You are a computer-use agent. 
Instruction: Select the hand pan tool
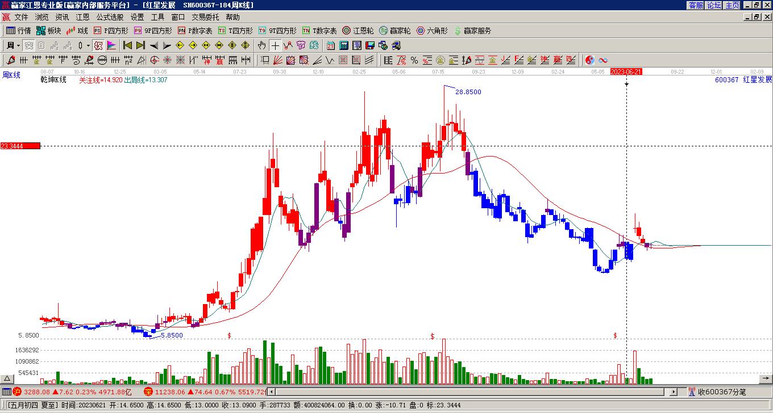(261, 45)
